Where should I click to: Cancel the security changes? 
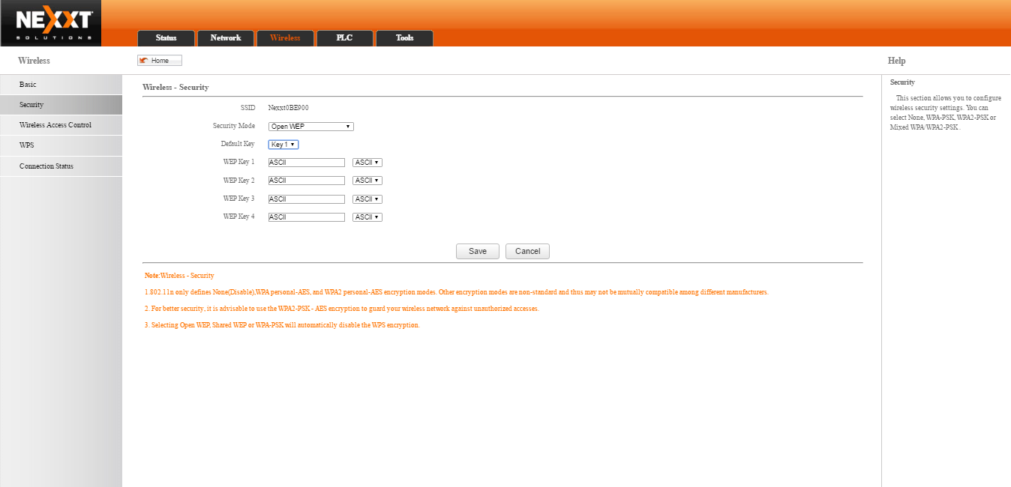click(x=528, y=252)
